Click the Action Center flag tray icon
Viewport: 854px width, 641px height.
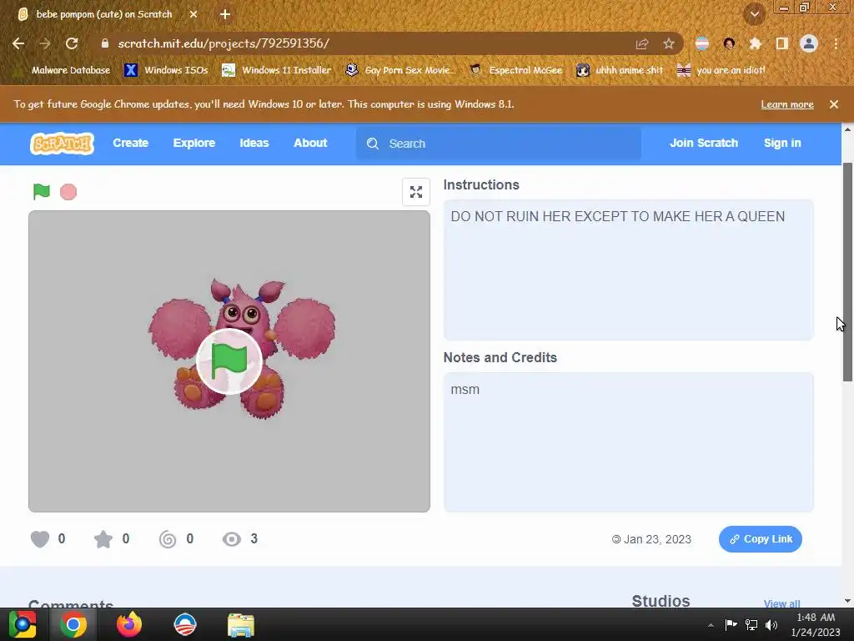coord(731,624)
